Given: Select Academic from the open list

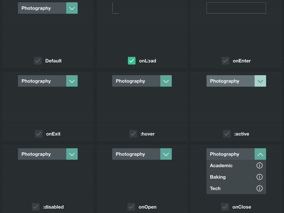Looking at the screenshot, I should coord(222,165).
